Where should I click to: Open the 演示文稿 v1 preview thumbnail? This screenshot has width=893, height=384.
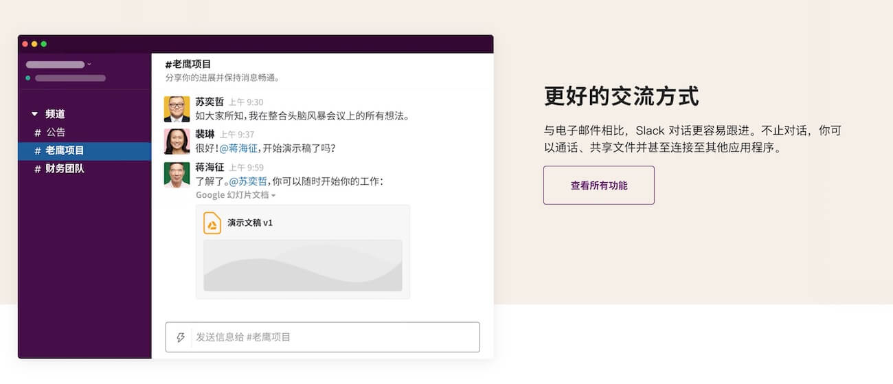tap(302, 265)
